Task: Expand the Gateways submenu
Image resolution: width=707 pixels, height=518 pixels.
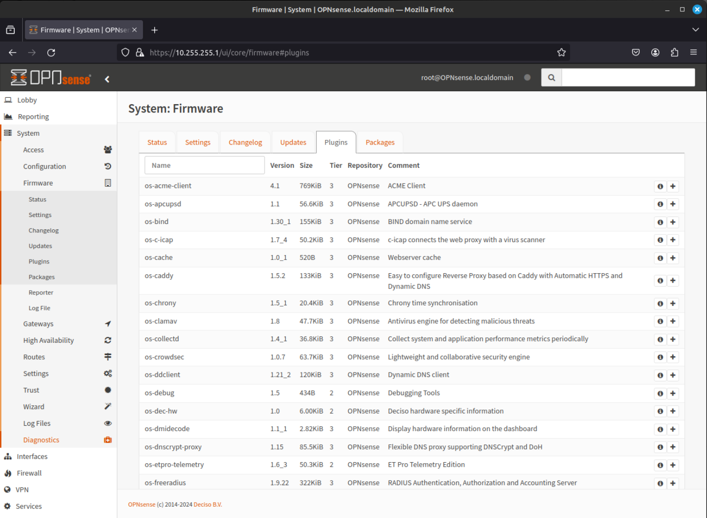Action: 59,324
